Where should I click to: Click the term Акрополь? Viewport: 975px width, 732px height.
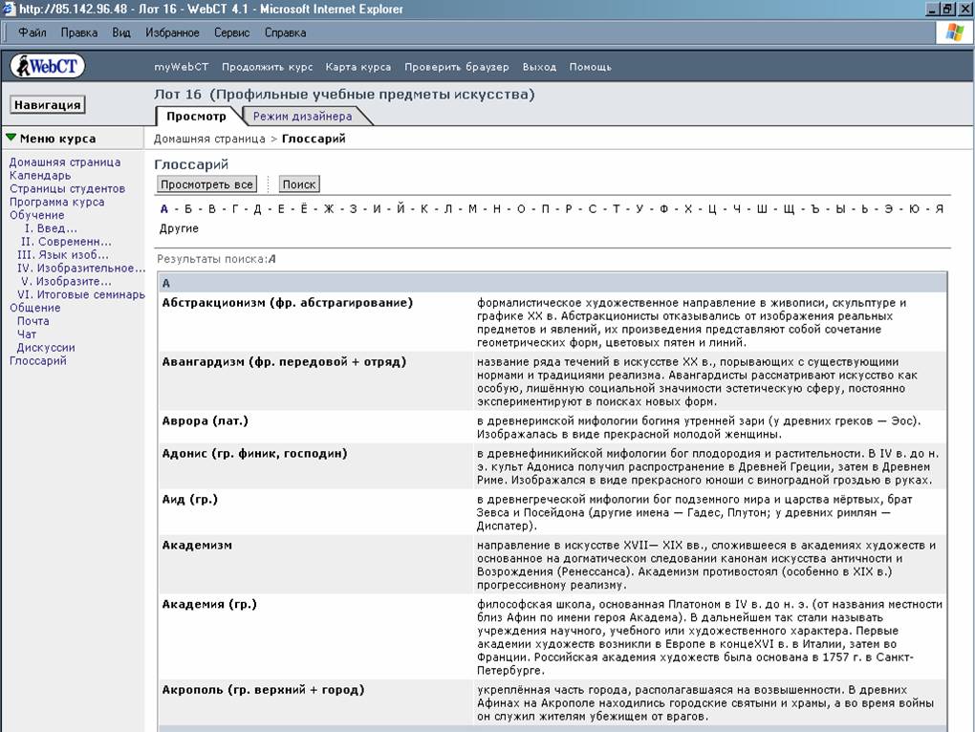click(x=263, y=690)
